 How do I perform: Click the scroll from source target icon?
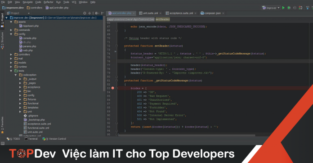point(85,13)
